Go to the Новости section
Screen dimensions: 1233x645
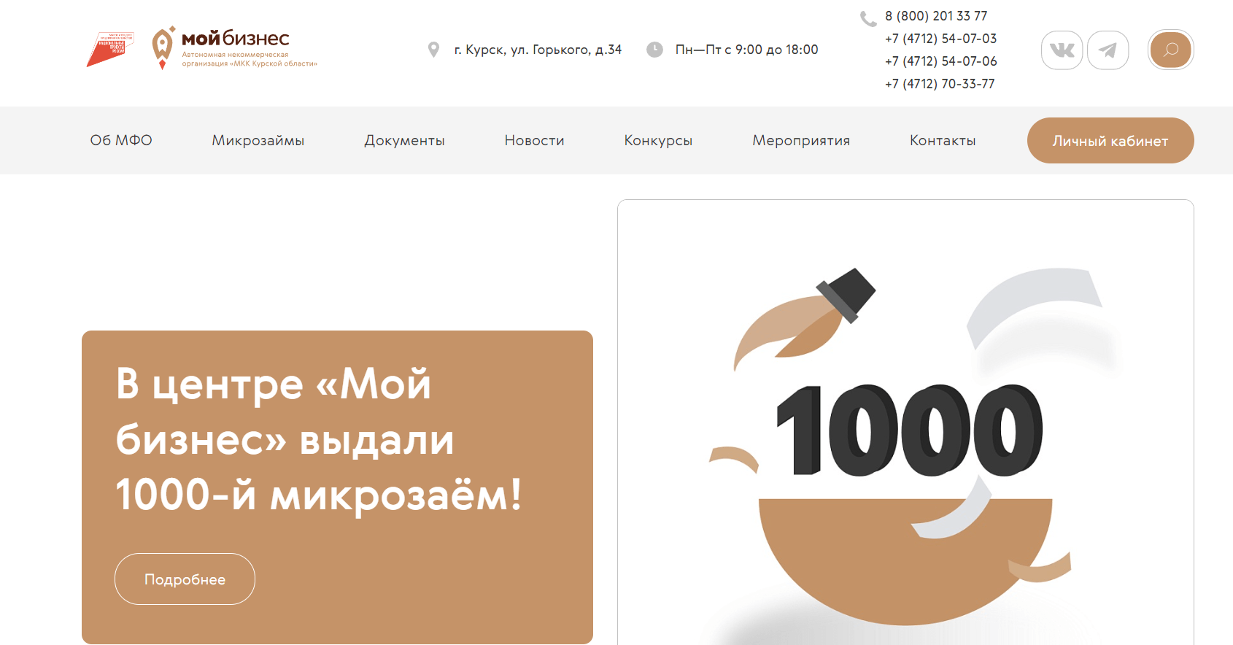(x=534, y=140)
